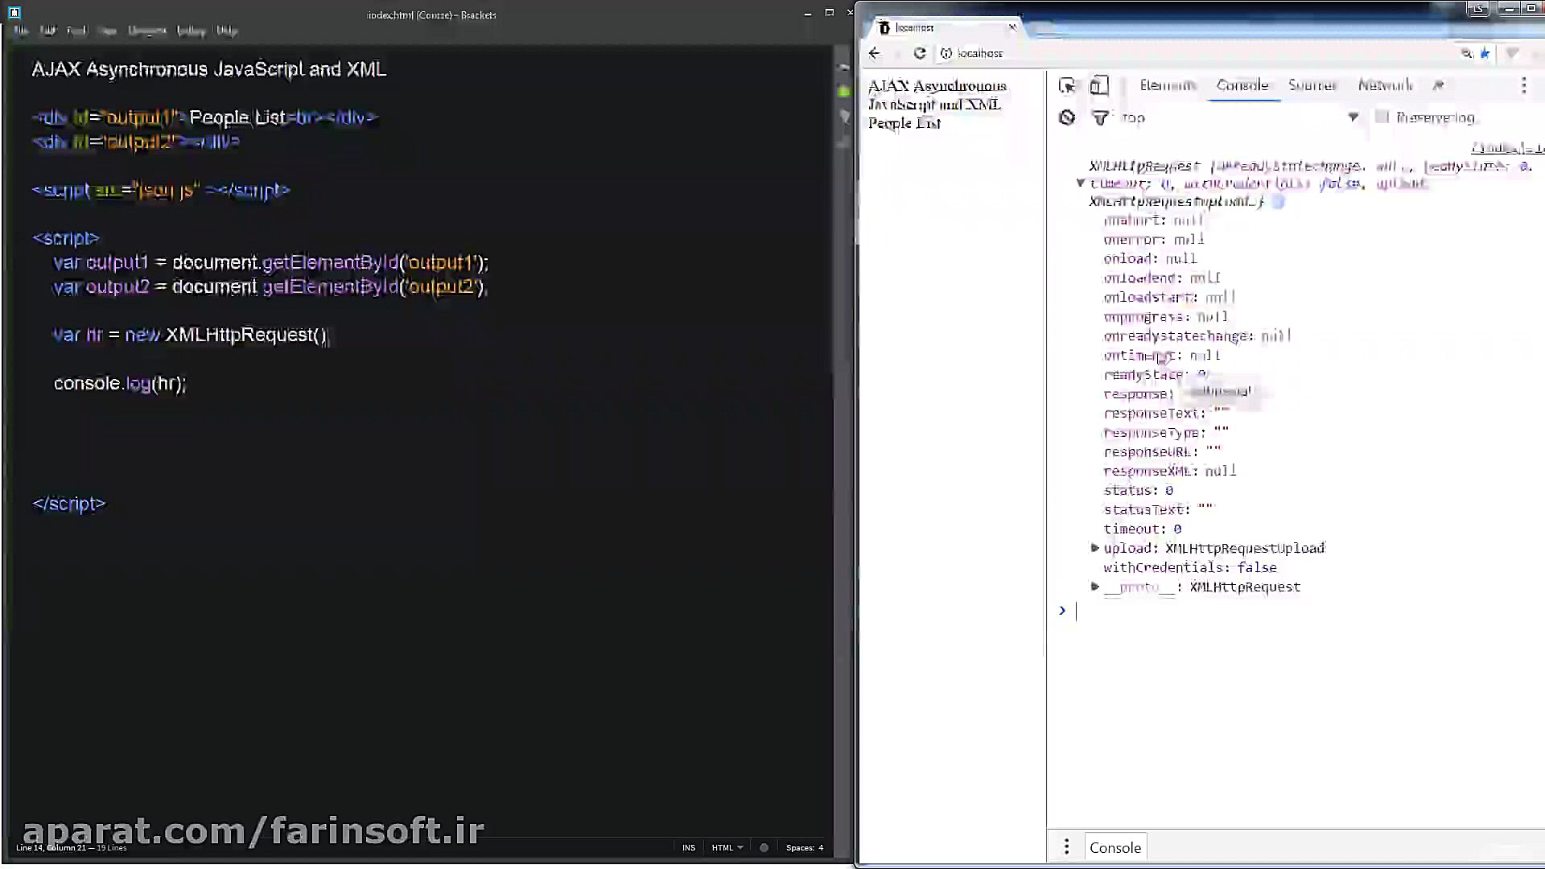The height and width of the screenshot is (869, 1545).
Task: Toggle the INS insert mode indicator
Action: click(688, 847)
